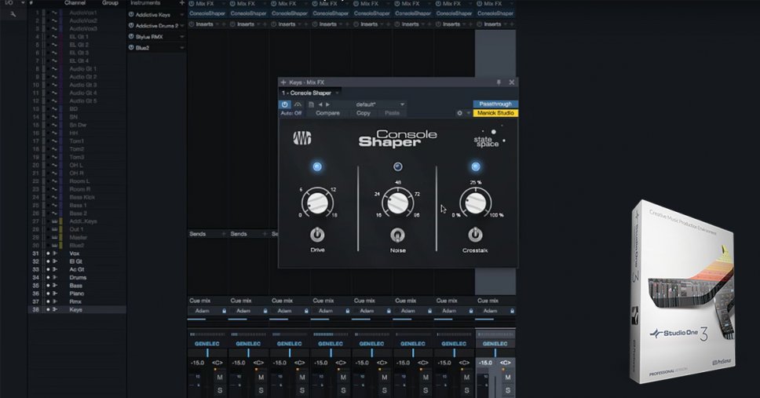This screenshot has height=398, width=760.
Task: Open the plugin settings gear icon
Action: coord(459,113)
